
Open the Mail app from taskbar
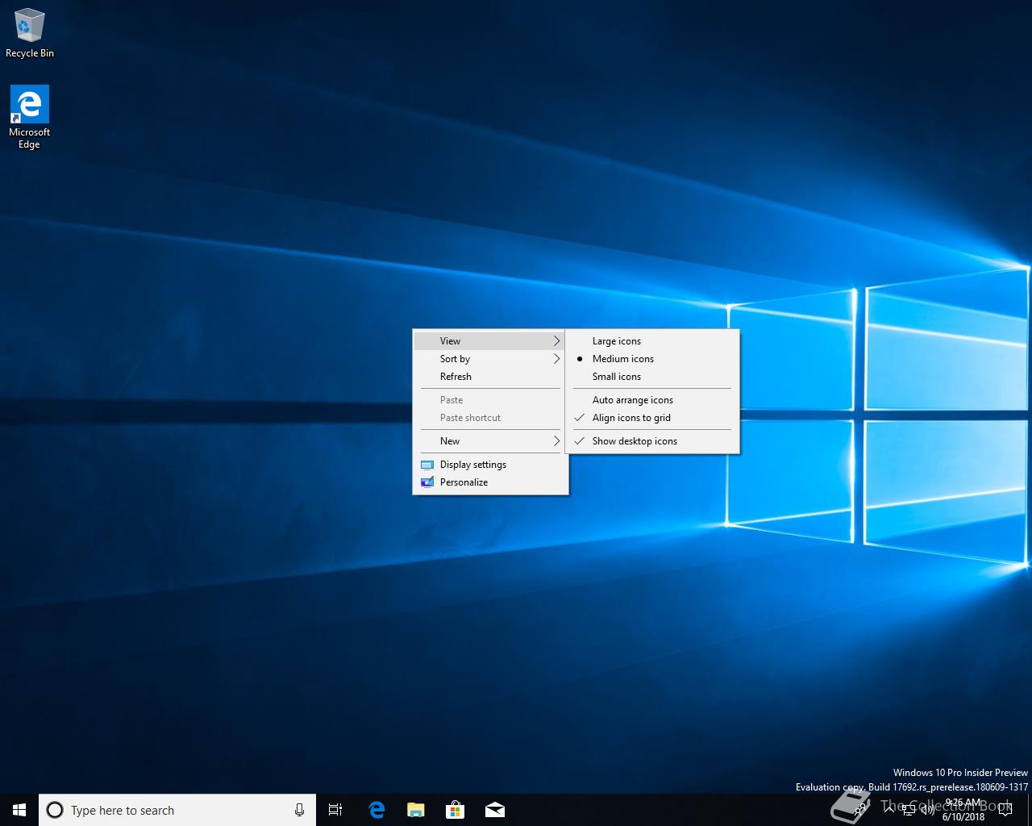(494, 810)
